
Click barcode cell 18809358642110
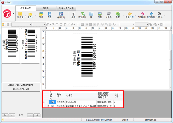pyautogui.click(x=105, y=106)
